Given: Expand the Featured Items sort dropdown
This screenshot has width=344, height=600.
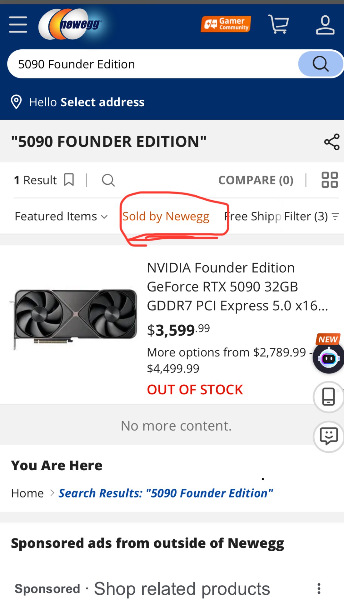Looking at the screenshot, I should tap(61, 216).
